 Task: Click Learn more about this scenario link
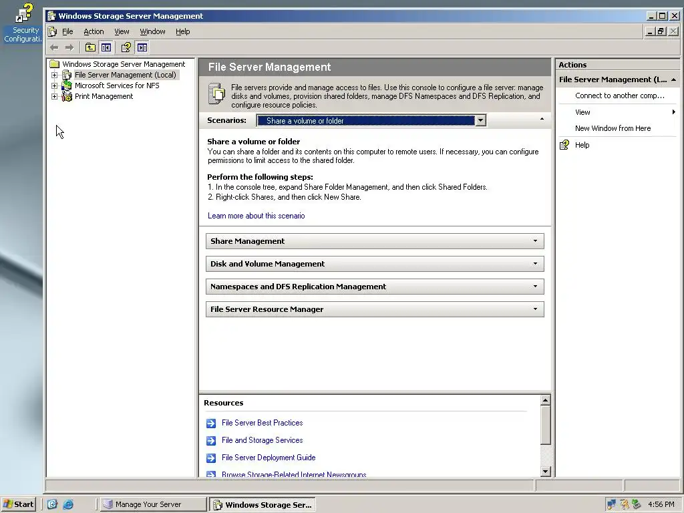(x=256, y=216)
